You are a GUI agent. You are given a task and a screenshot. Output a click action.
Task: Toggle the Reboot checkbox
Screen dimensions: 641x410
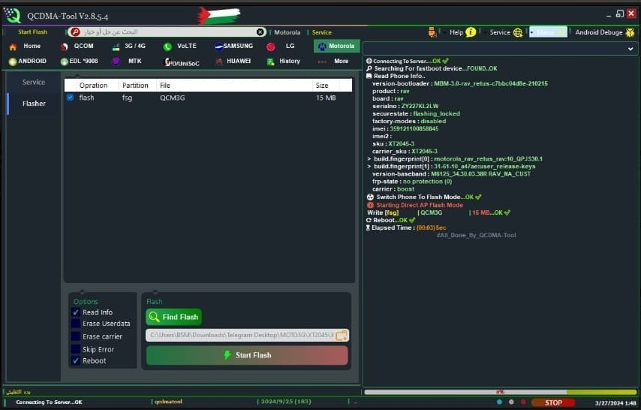tap(76, 361)
